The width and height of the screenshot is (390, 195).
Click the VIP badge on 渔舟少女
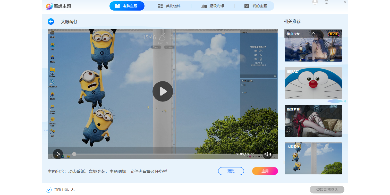tap(333, 34)
